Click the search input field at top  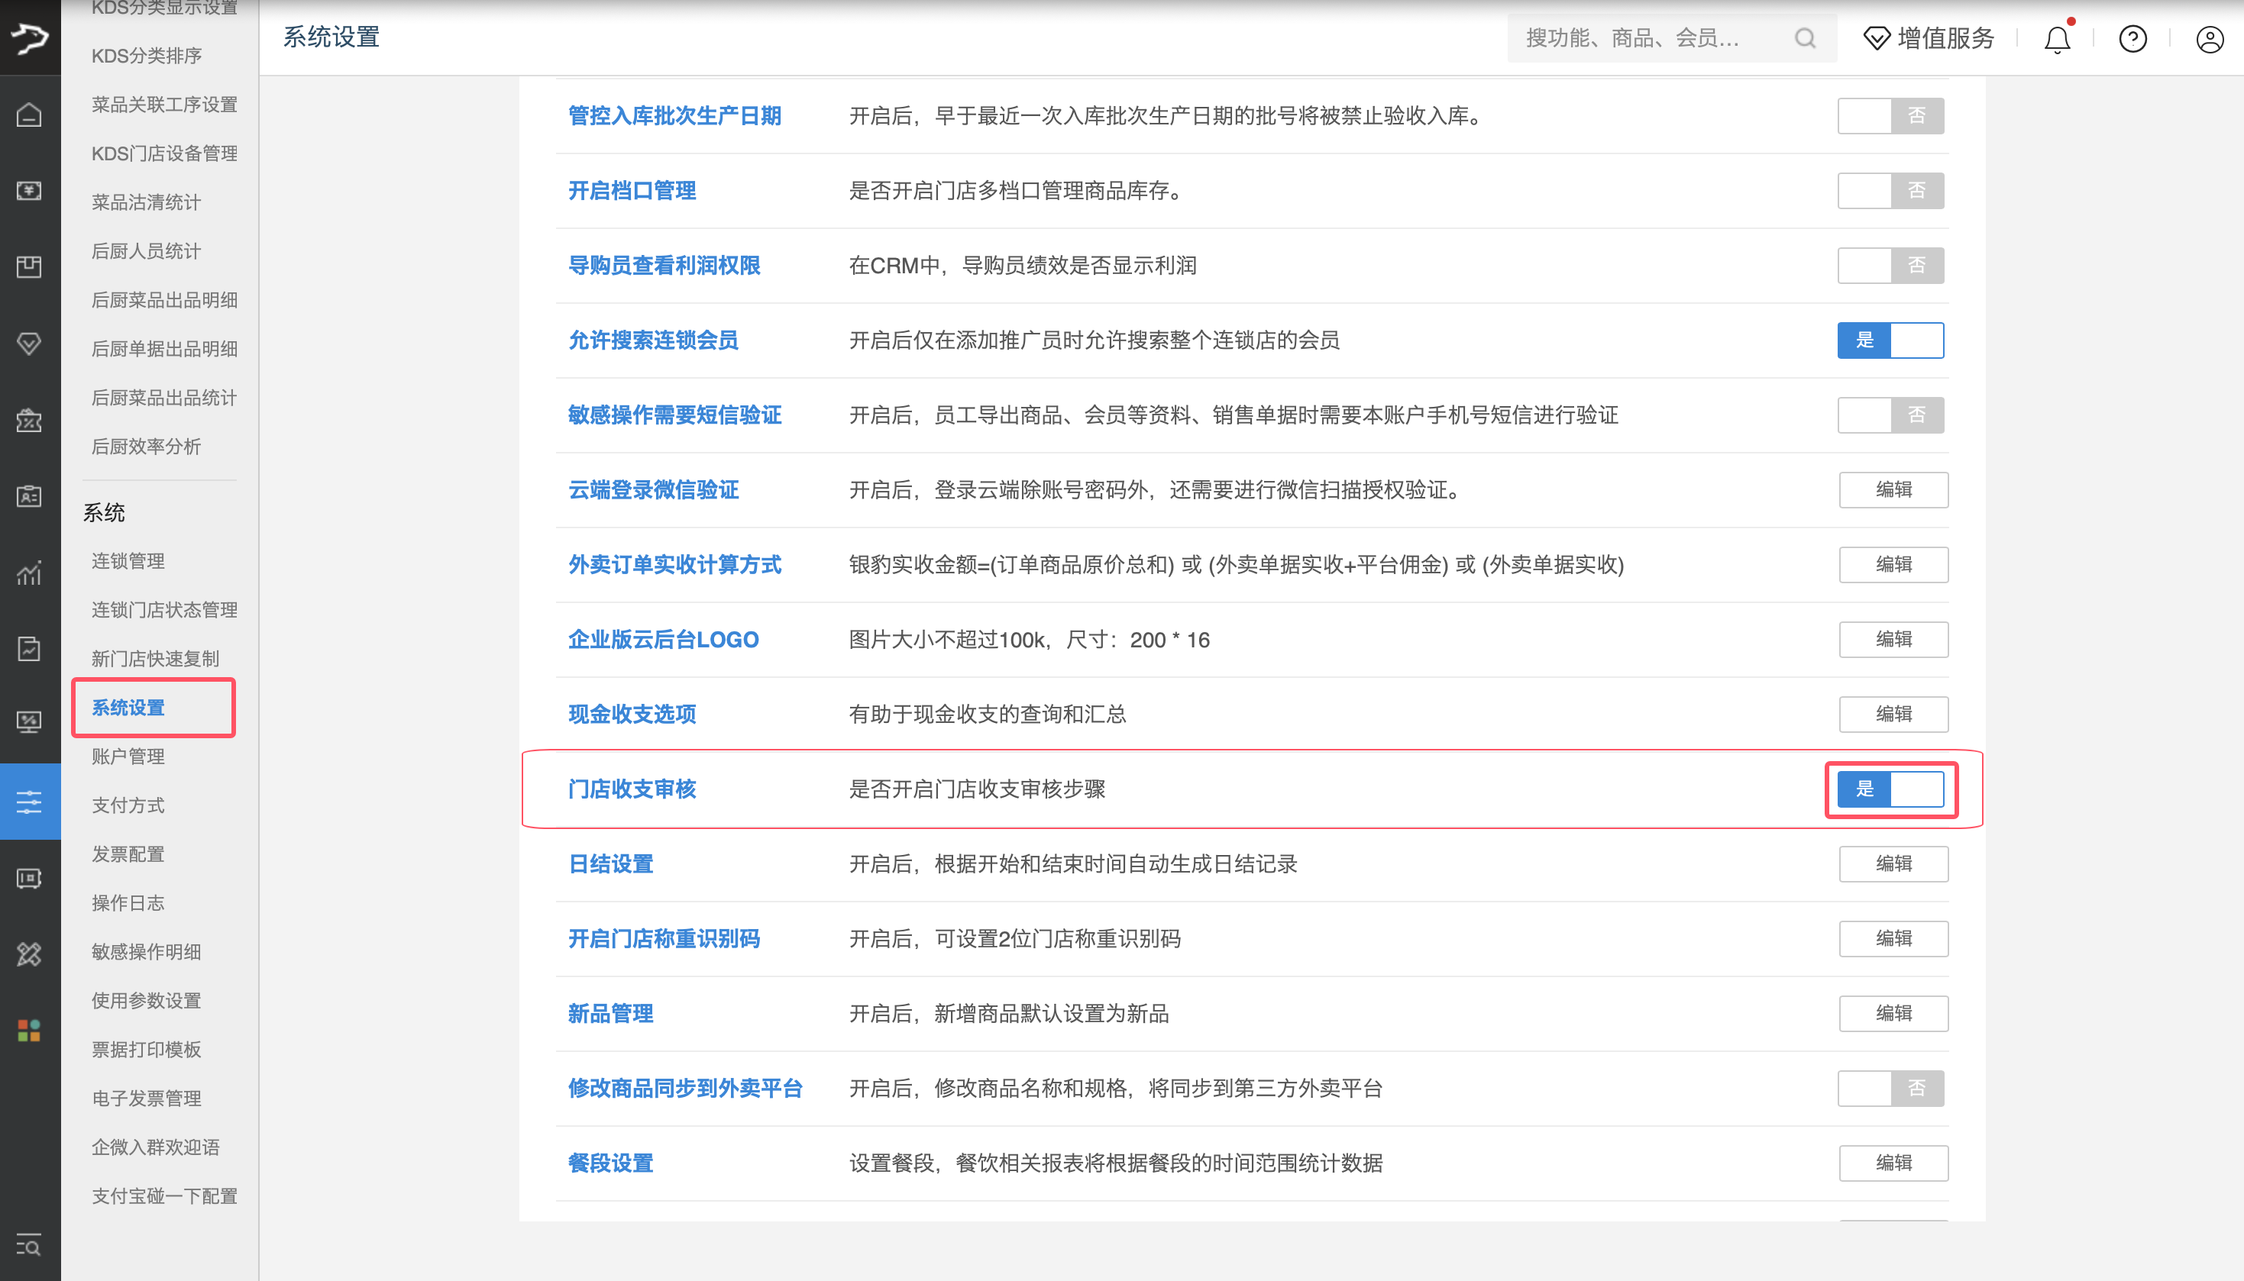pos(1654,39)
